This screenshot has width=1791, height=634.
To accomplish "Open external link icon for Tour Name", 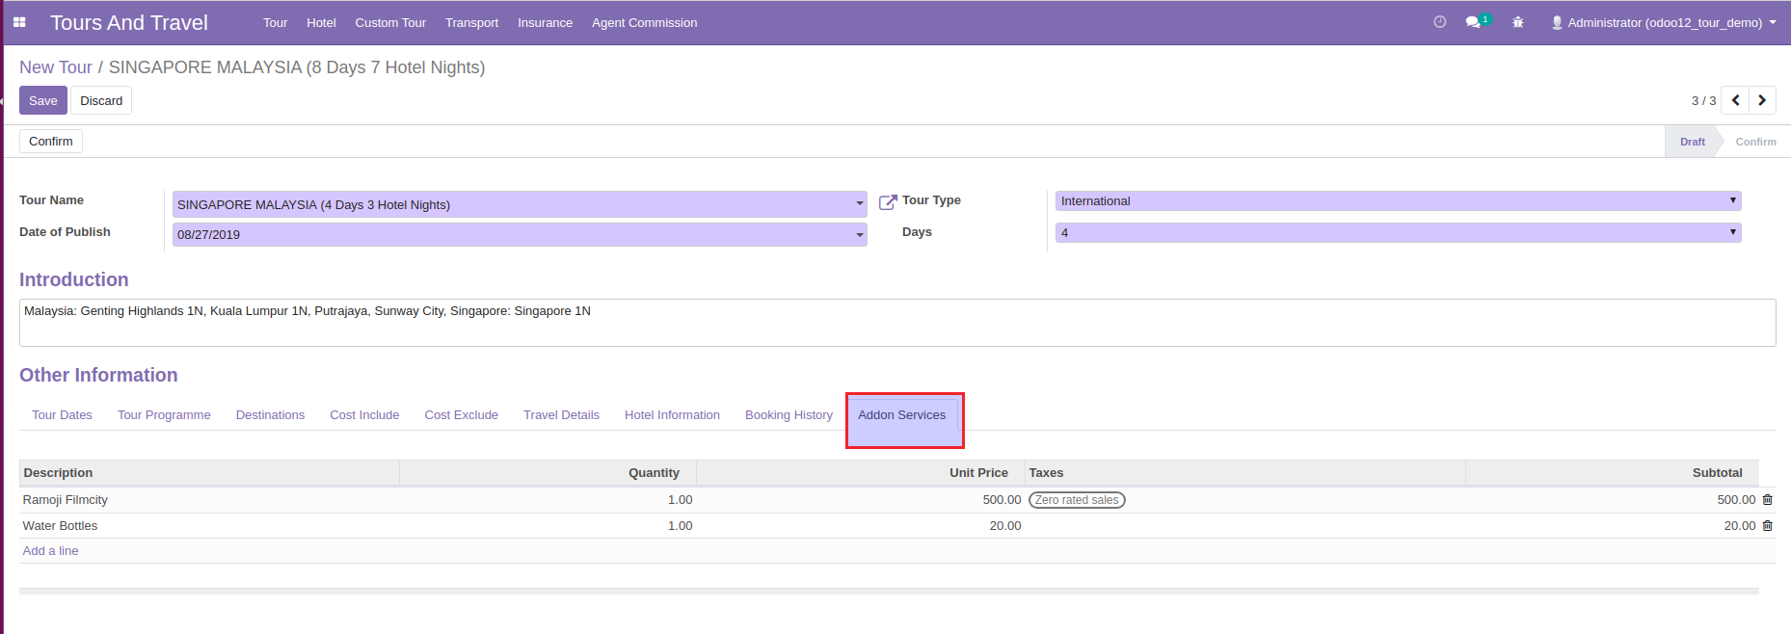I will (x=888, y=202).
